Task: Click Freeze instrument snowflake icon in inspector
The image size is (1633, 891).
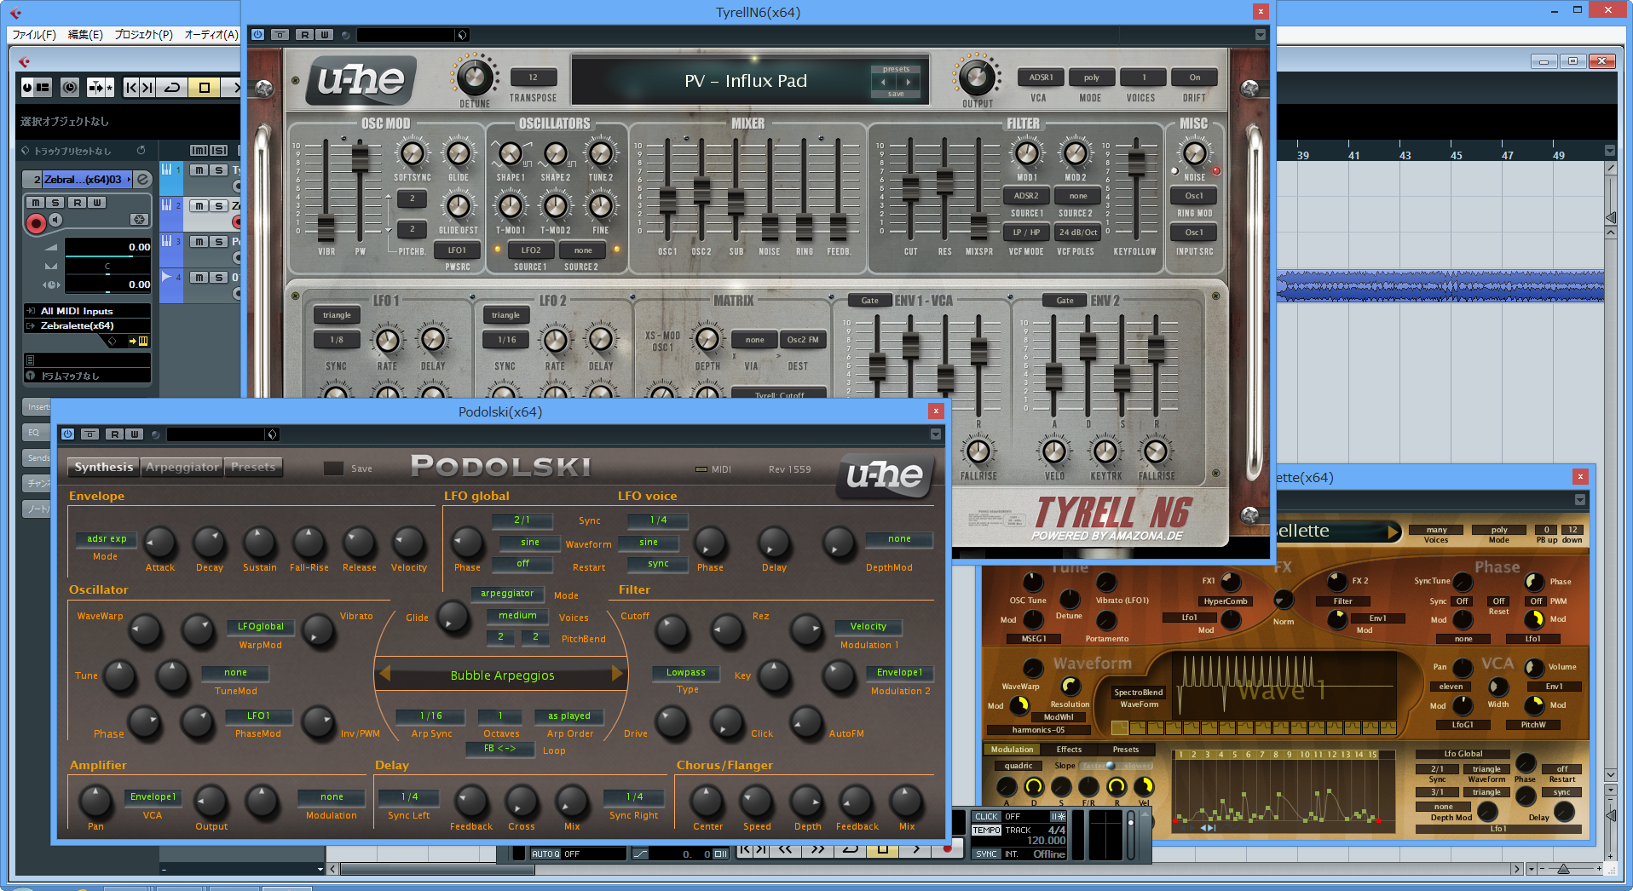Action: pos(140,220)
